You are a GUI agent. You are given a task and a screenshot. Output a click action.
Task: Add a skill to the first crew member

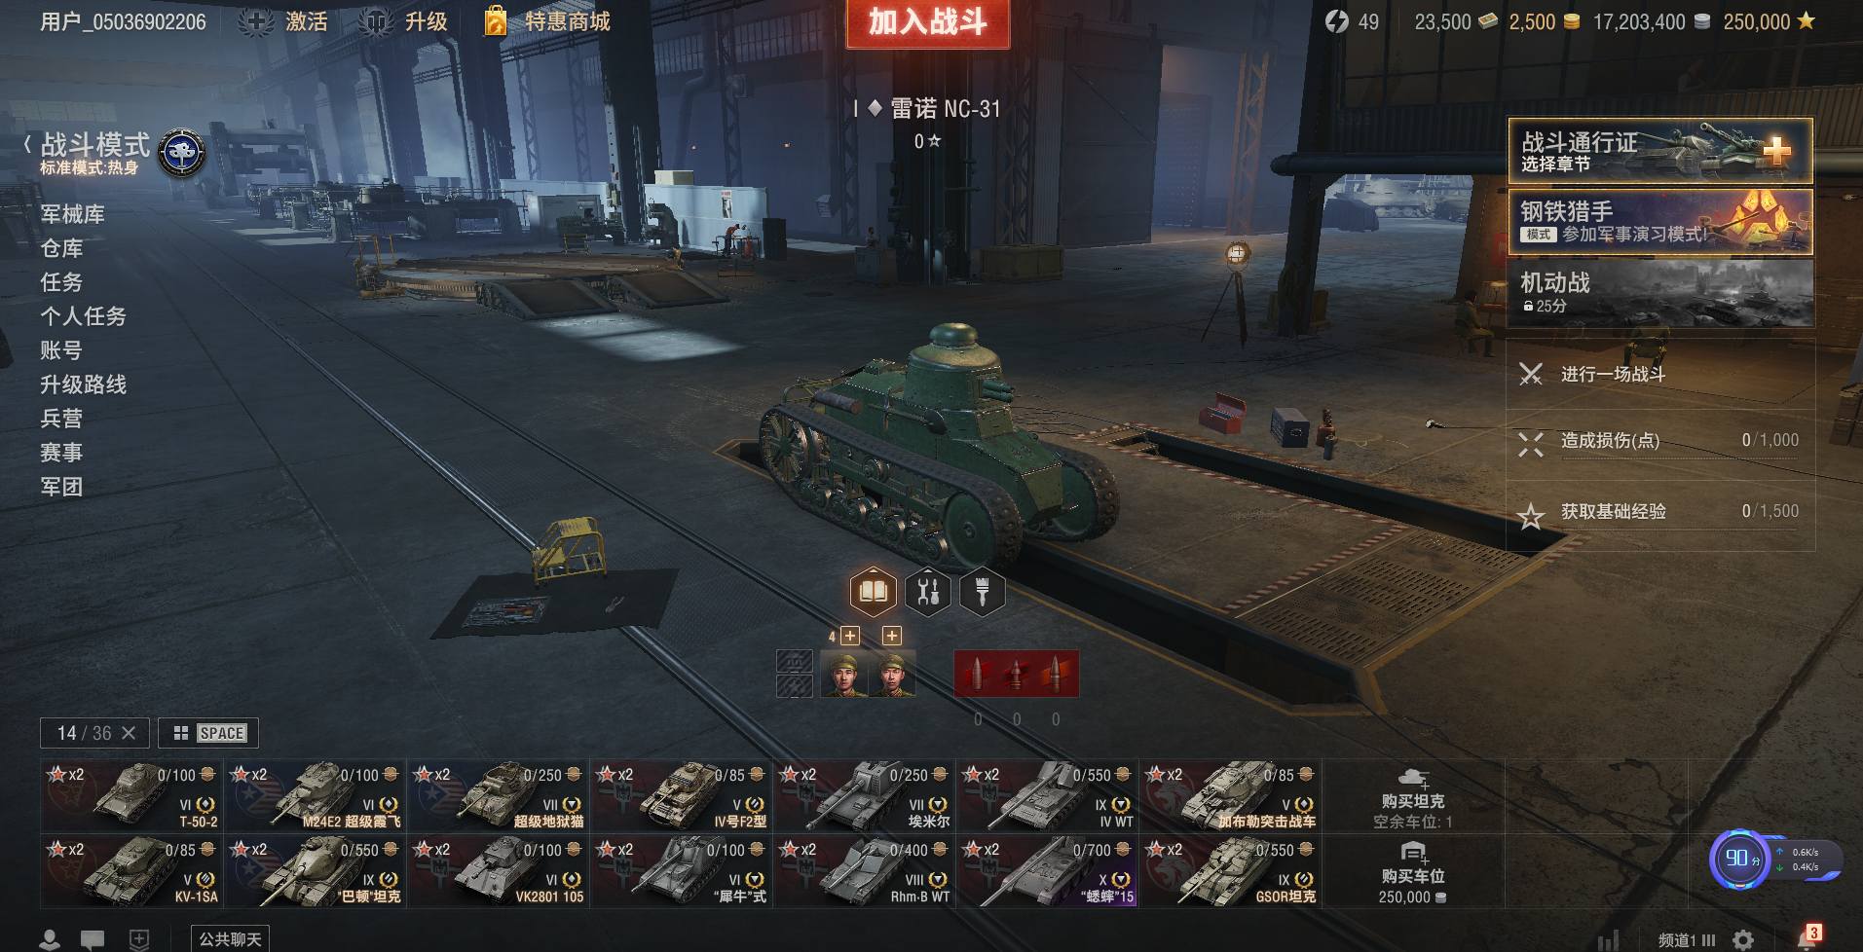tap(850, 636)
